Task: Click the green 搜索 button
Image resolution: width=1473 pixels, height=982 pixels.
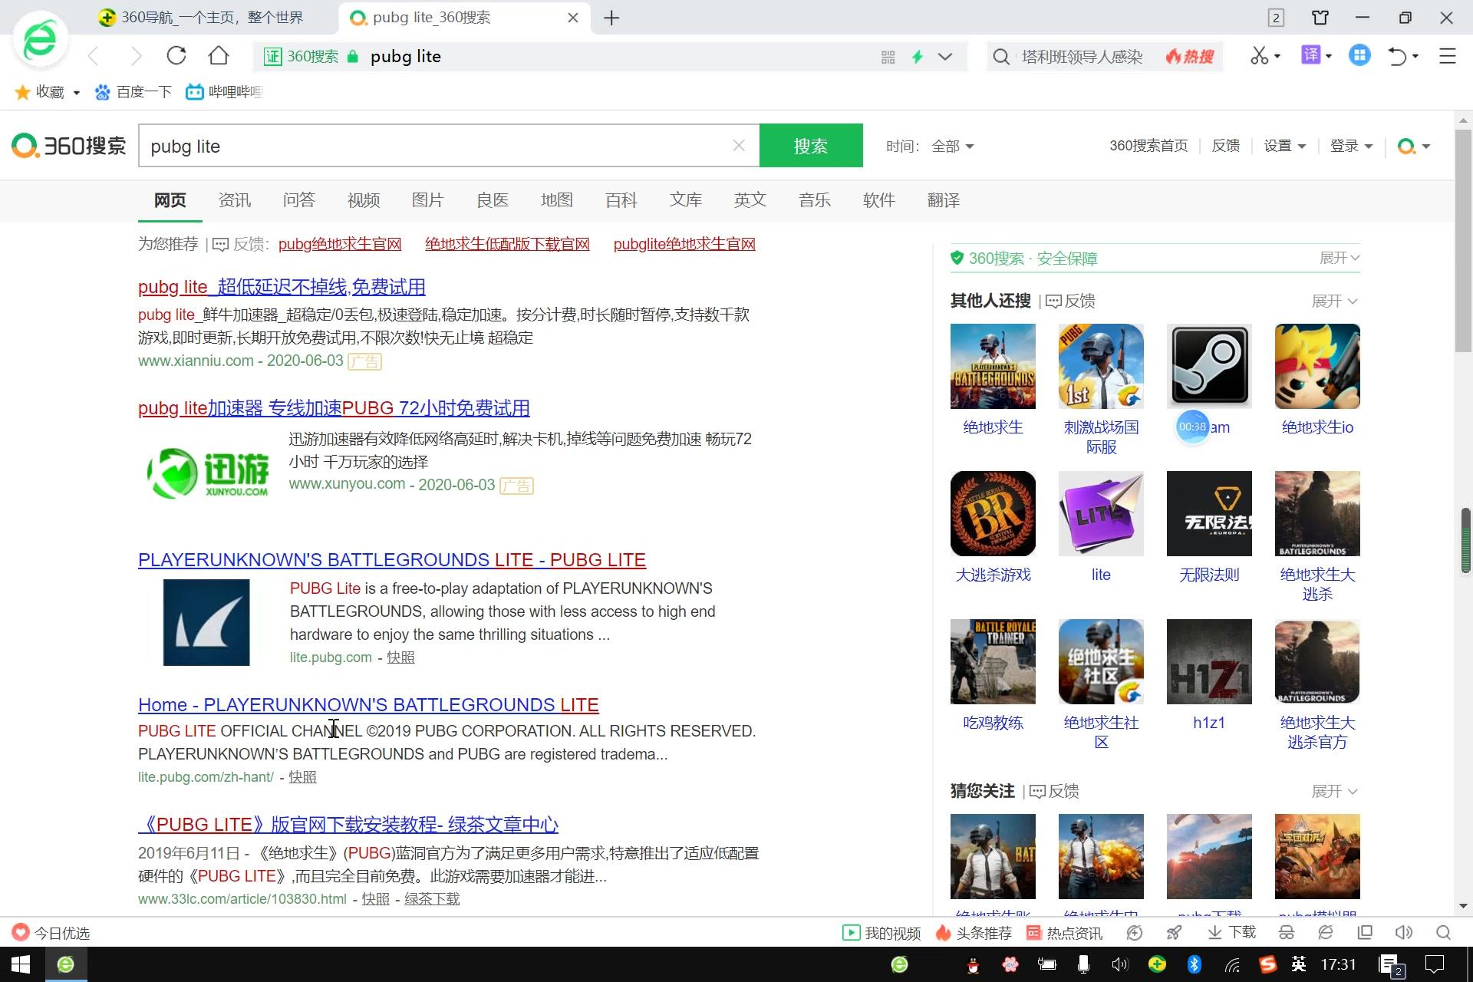Action: (811, 146)
